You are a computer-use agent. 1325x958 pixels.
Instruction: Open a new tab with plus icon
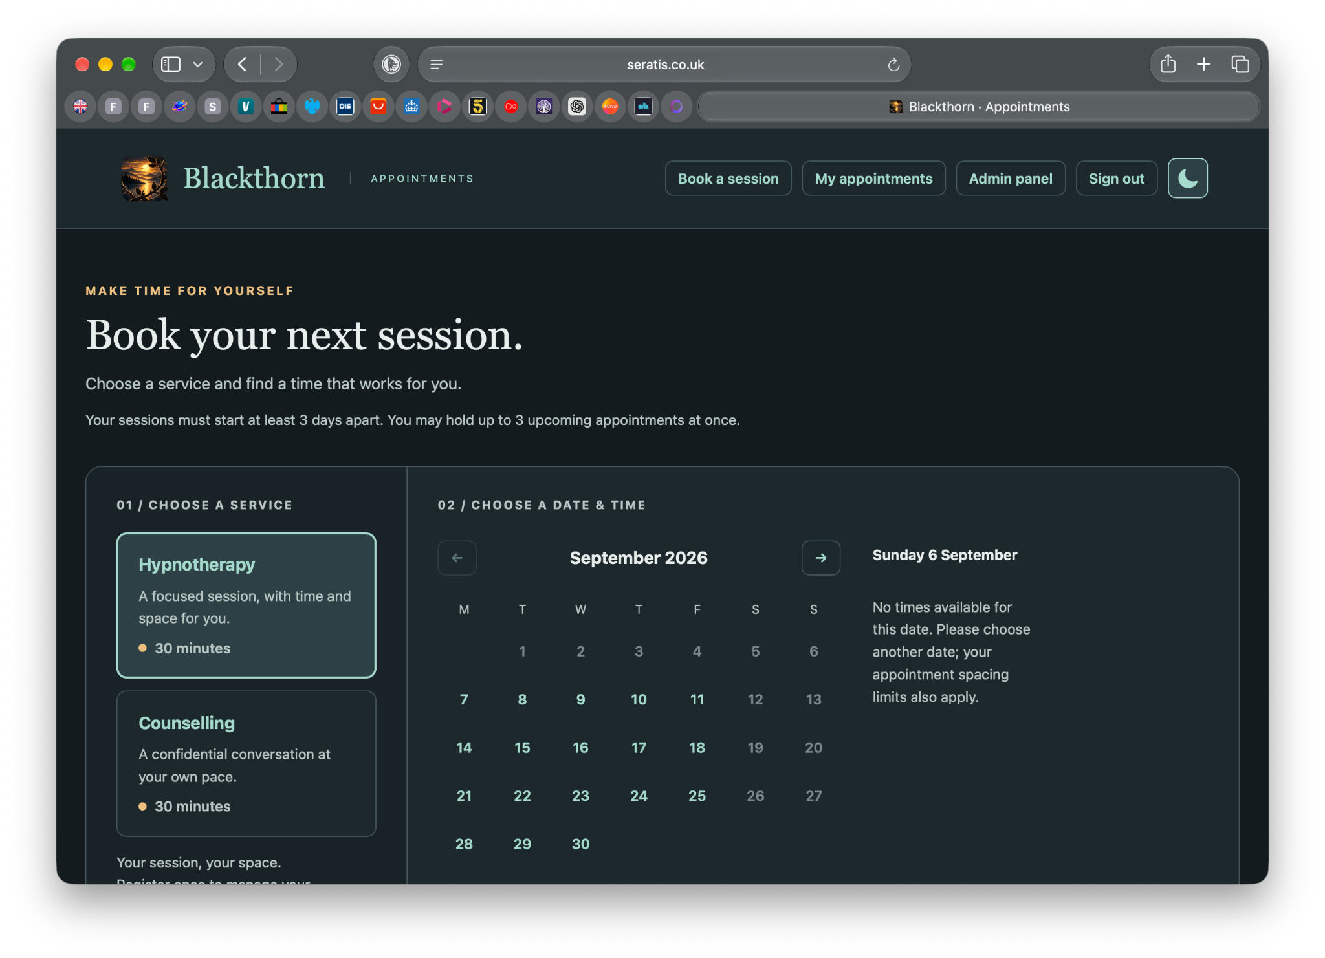click(1203, 64)
